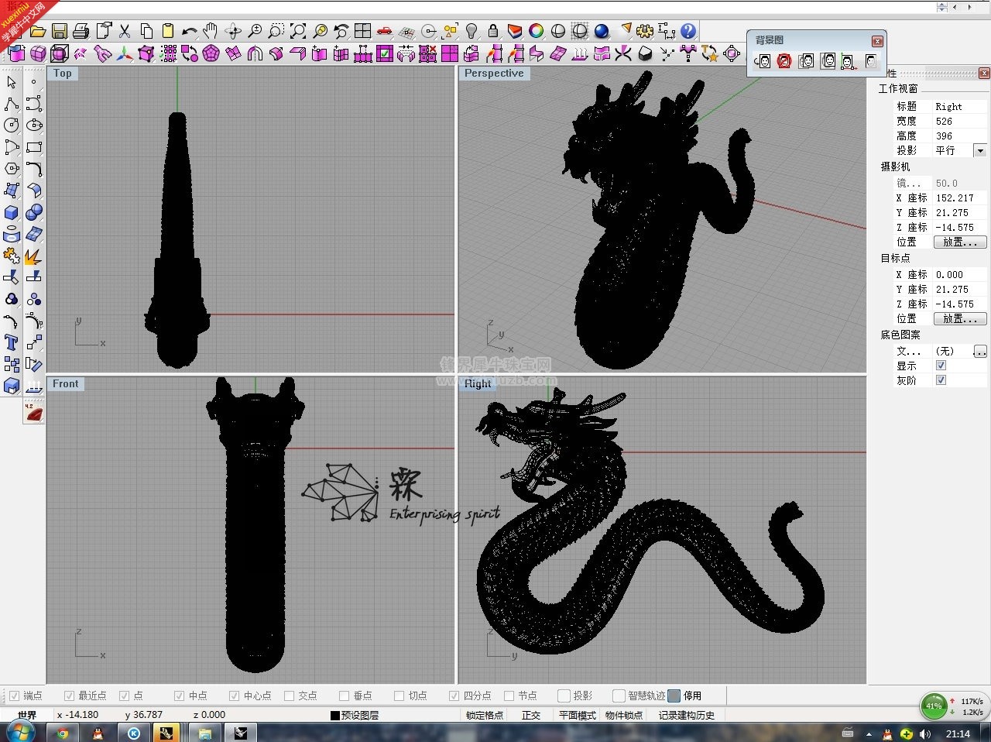991x742 pixels.
Task: Toggle 锁定格点 grid snap in status bar
Action: pyautogui.click(x=485, y=716)
